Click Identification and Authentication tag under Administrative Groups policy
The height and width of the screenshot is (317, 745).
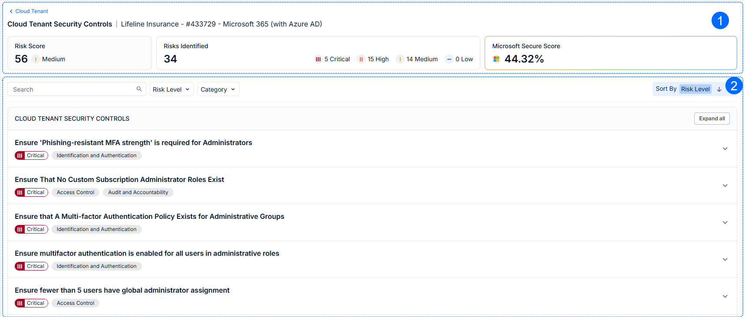tap(96, 229)
